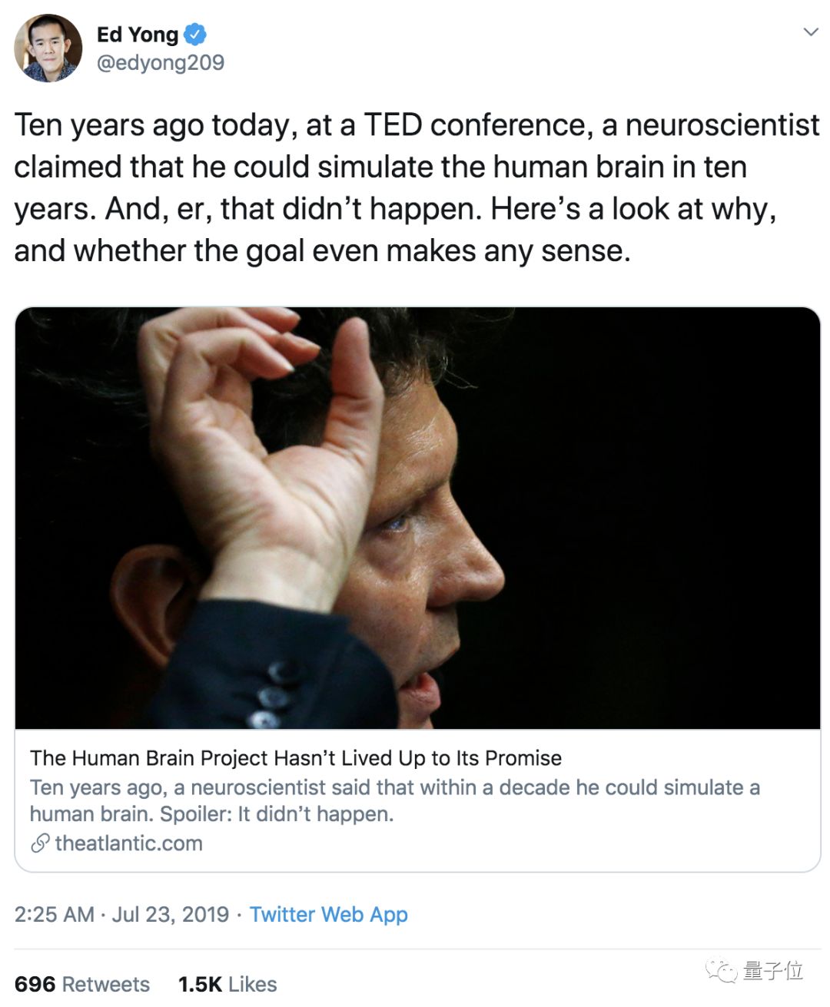The height and width of the screenshot is (1007, 830).
Task: Click the blue verified badge
Action: click(195, 35)
